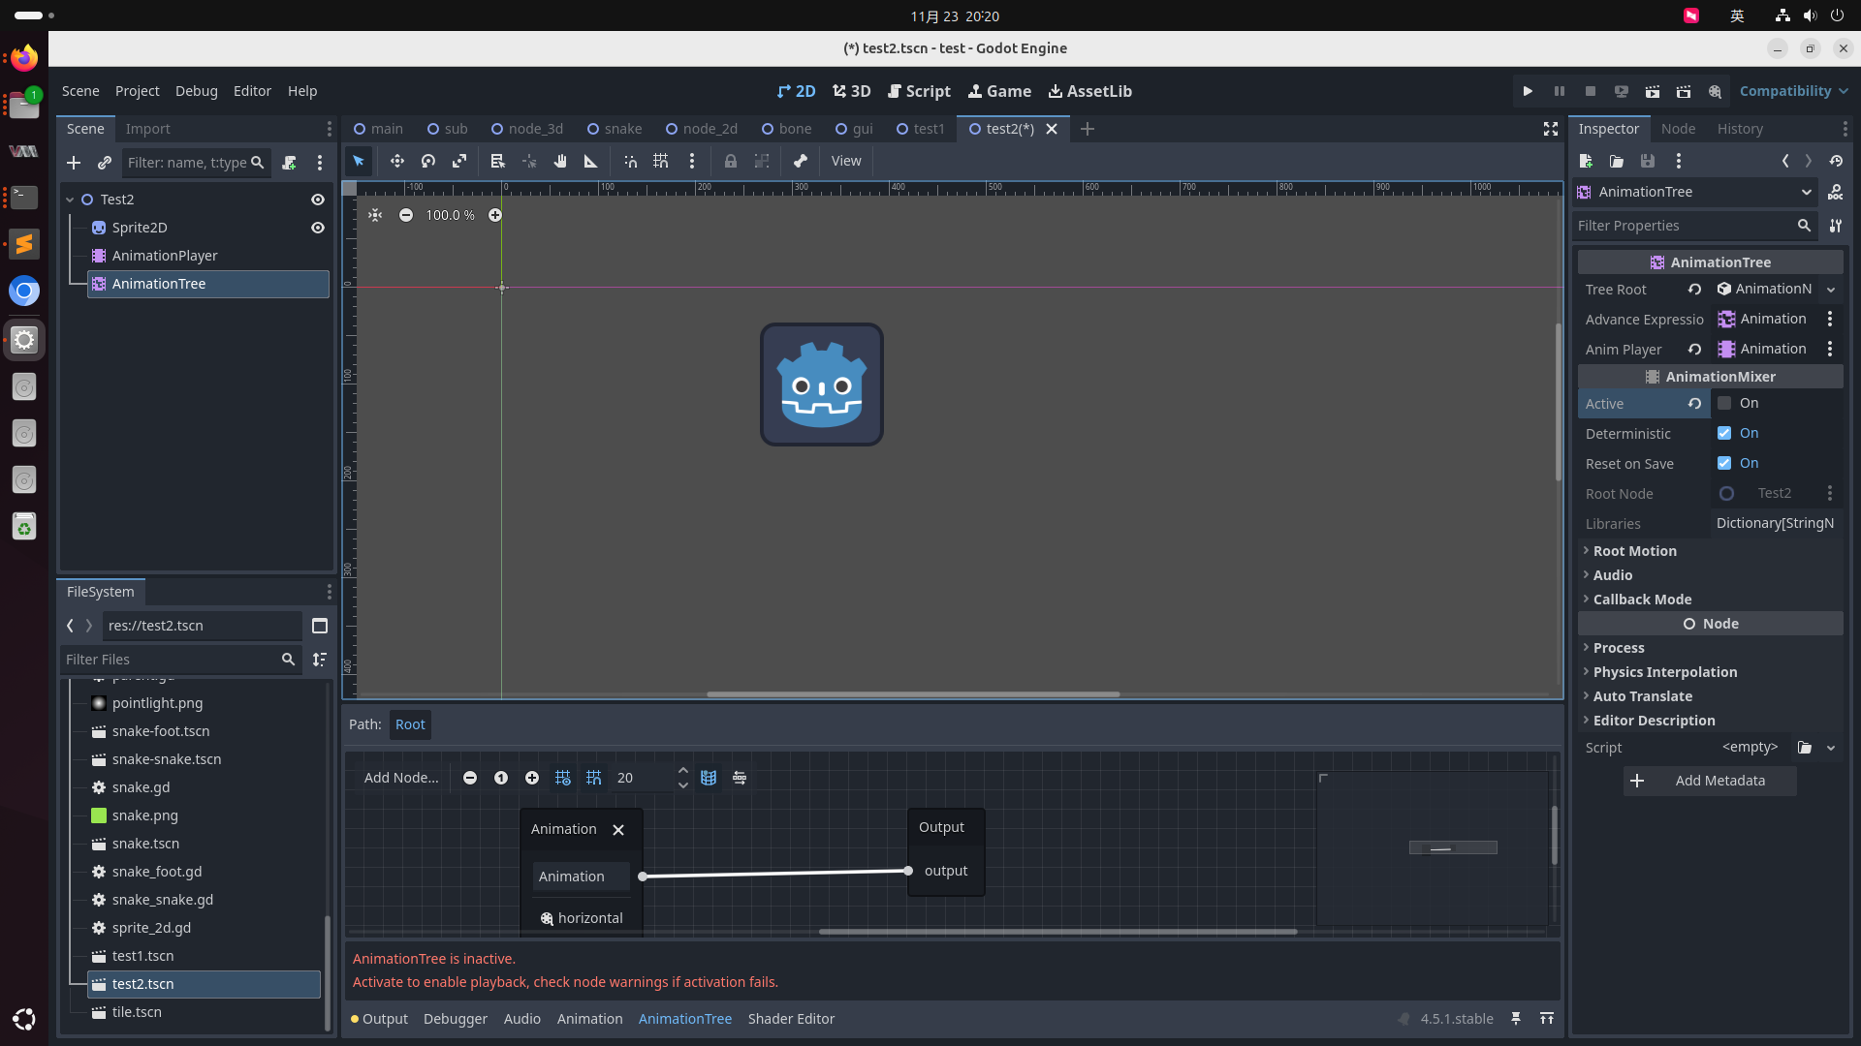Image resolution: width=1861 pixels, height=1046 pixels.
Task: Select the Ruler Mode tool
Action: (590, 162)
